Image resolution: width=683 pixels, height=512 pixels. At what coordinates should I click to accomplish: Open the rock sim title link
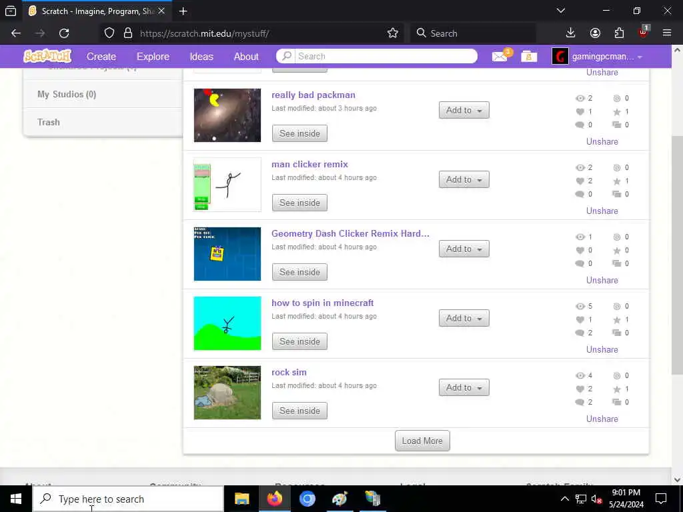click(289, 372)
